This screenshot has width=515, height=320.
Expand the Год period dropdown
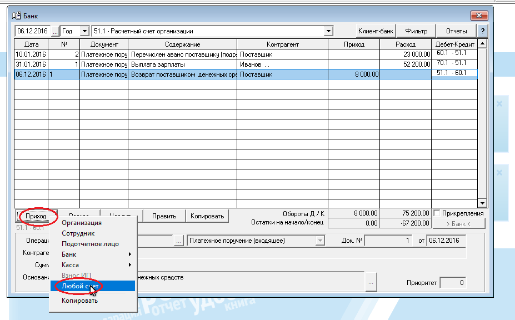click(84, 31)
